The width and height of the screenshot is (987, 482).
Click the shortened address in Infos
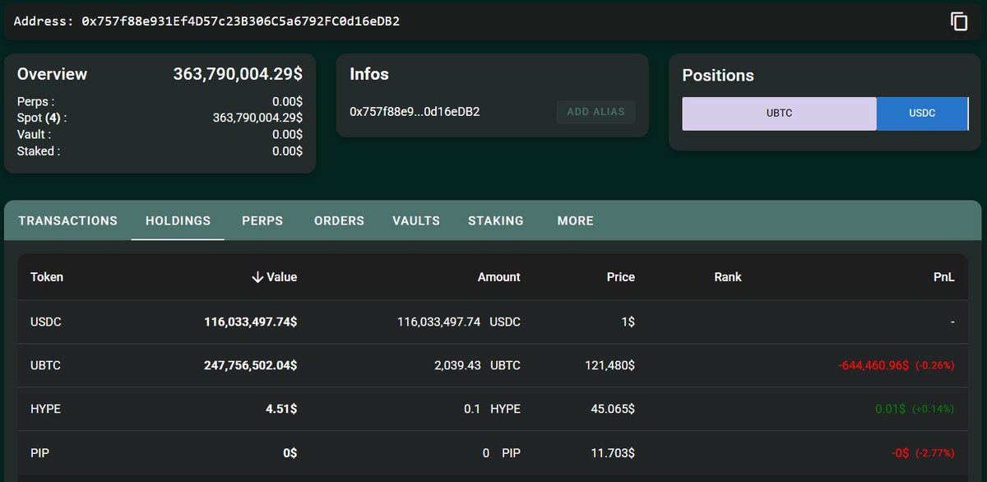coord(415,111)
